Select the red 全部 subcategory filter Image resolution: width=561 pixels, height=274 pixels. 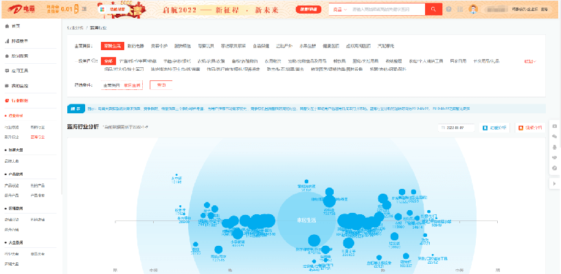(x=108, y=61)
